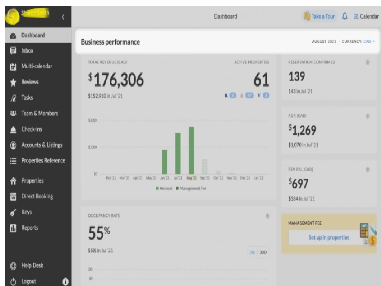The width and height of the screenshot is (381, 286).
Task: Open Check-ins from sidebar
Action: (32, 129)
